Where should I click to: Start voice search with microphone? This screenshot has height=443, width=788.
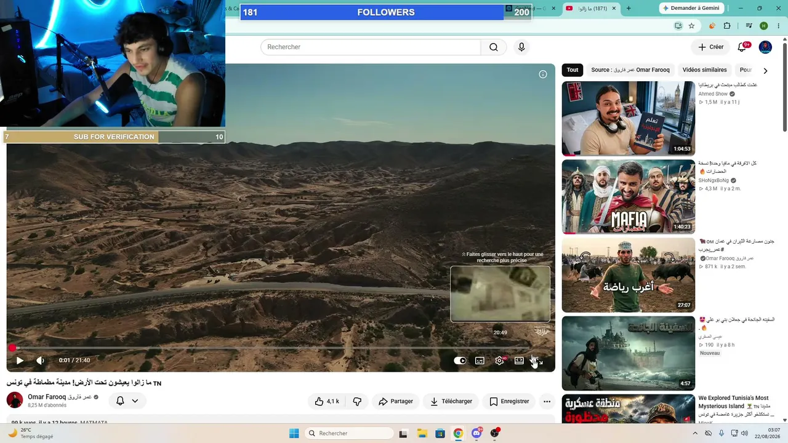pyautogui.click(x=521, y=47)
